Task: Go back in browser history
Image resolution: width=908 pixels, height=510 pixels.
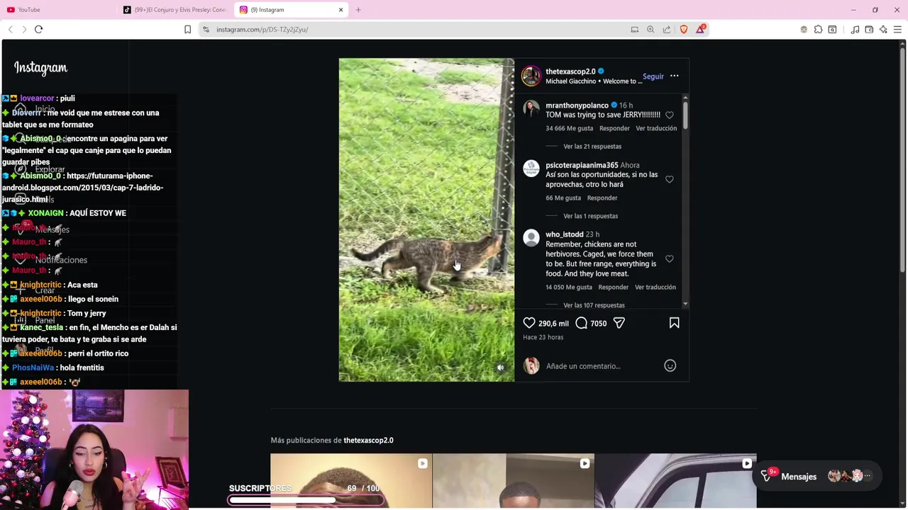Action: click(x=10, y=29)
